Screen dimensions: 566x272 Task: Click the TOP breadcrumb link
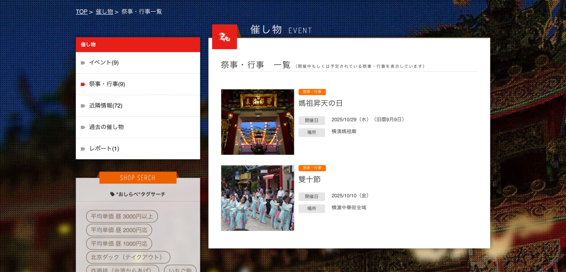[82, 12]
